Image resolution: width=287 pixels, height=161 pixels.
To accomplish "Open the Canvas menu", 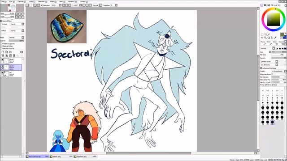I will coord(22,1).
